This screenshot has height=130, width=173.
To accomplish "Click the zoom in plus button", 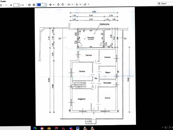I will pyautogui.click(x=34, y=5).
